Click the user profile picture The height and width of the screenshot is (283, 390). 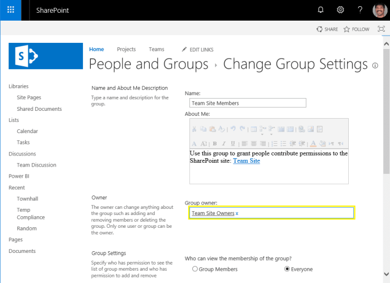coord(379,10)
